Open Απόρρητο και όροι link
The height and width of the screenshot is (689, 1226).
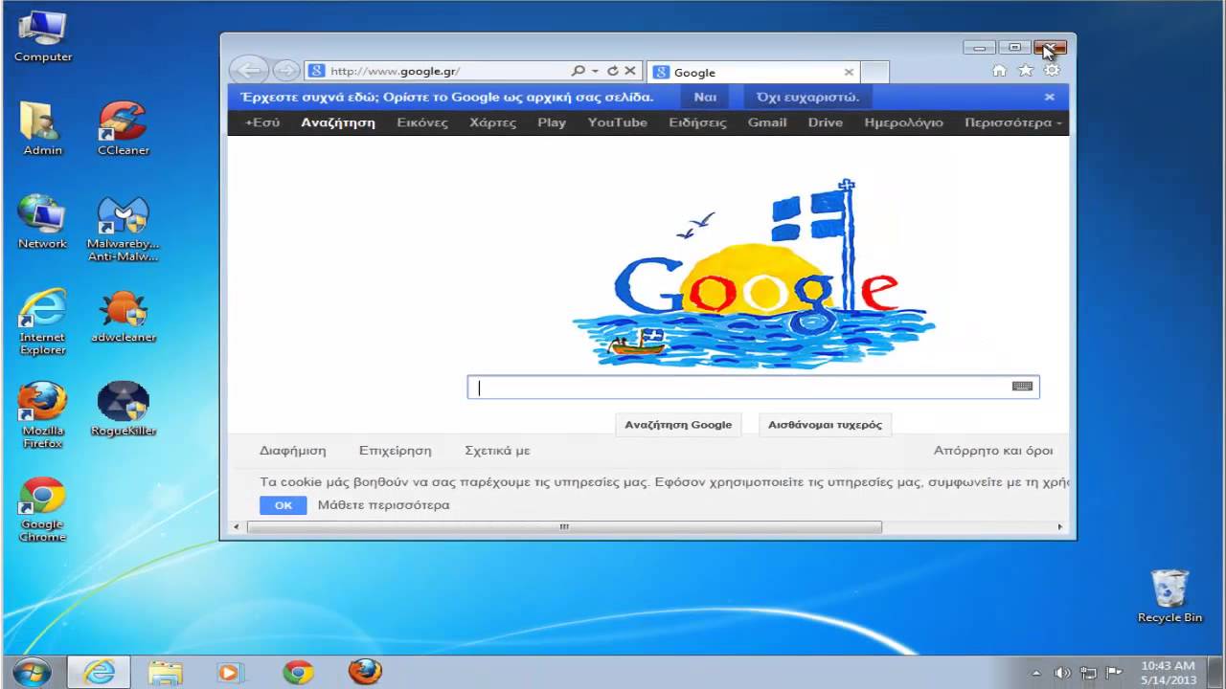[x=993, y=451]
